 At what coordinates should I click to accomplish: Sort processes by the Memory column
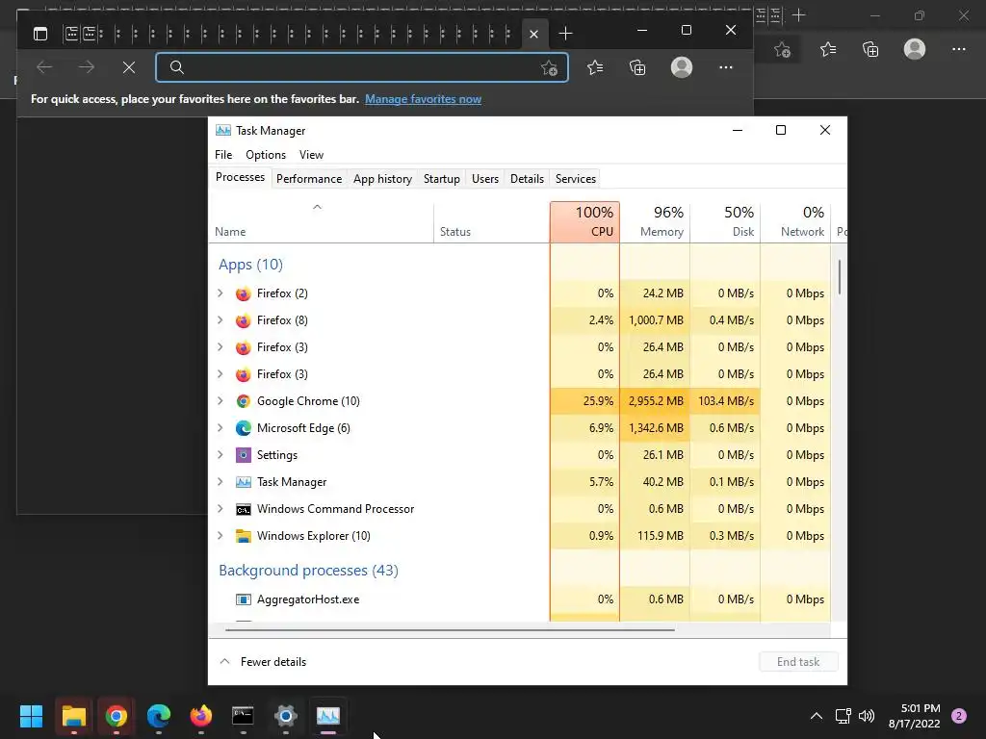(x=655, y=222)
